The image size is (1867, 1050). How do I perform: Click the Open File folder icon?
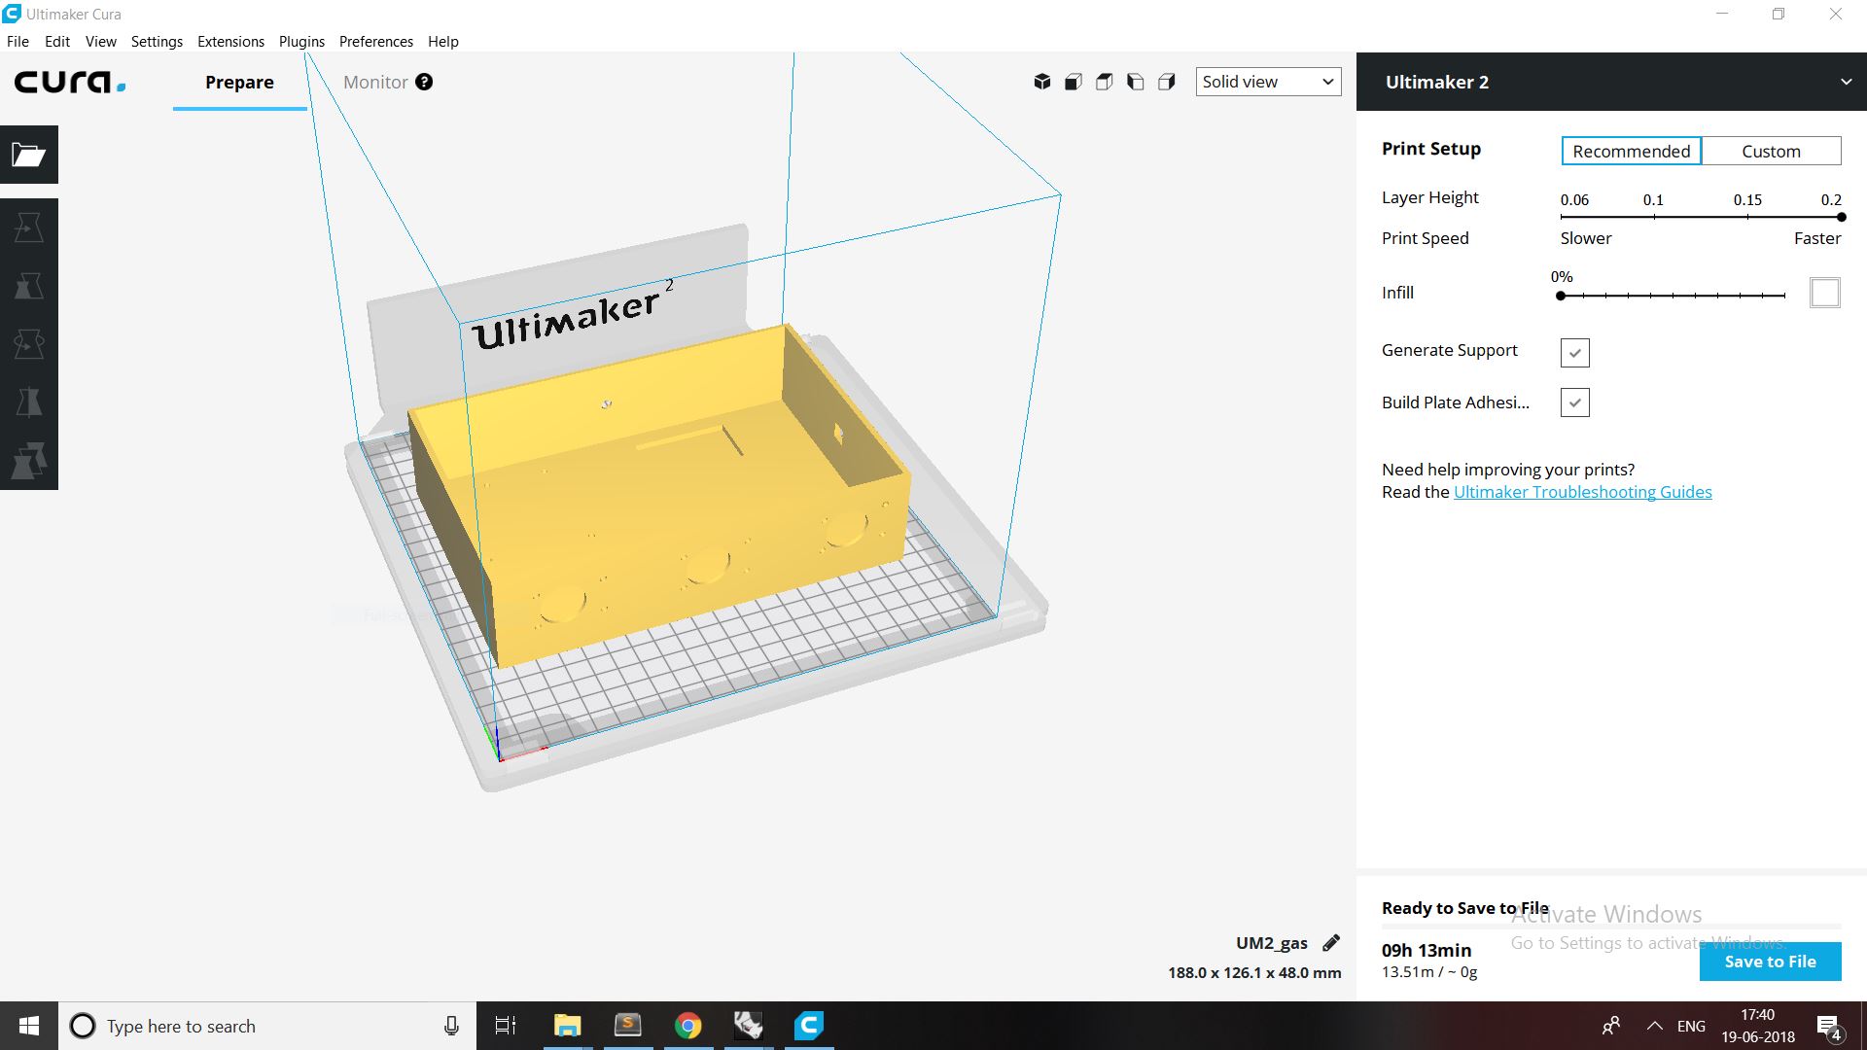29,155
